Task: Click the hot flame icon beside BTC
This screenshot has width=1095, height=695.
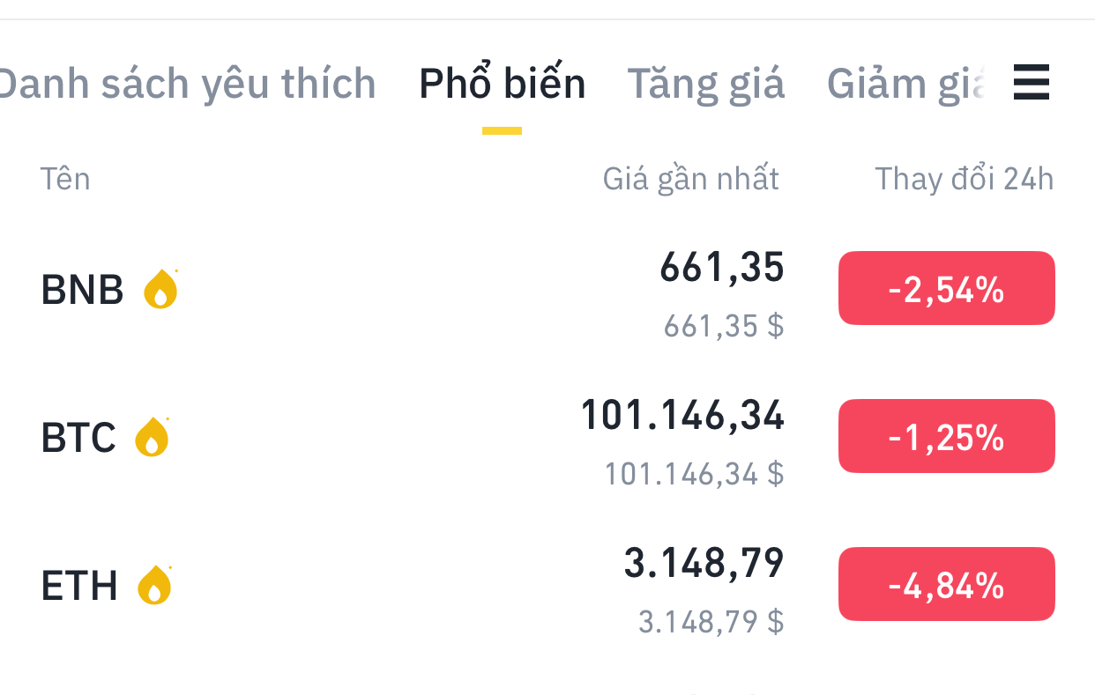Action: pos(152,437)
